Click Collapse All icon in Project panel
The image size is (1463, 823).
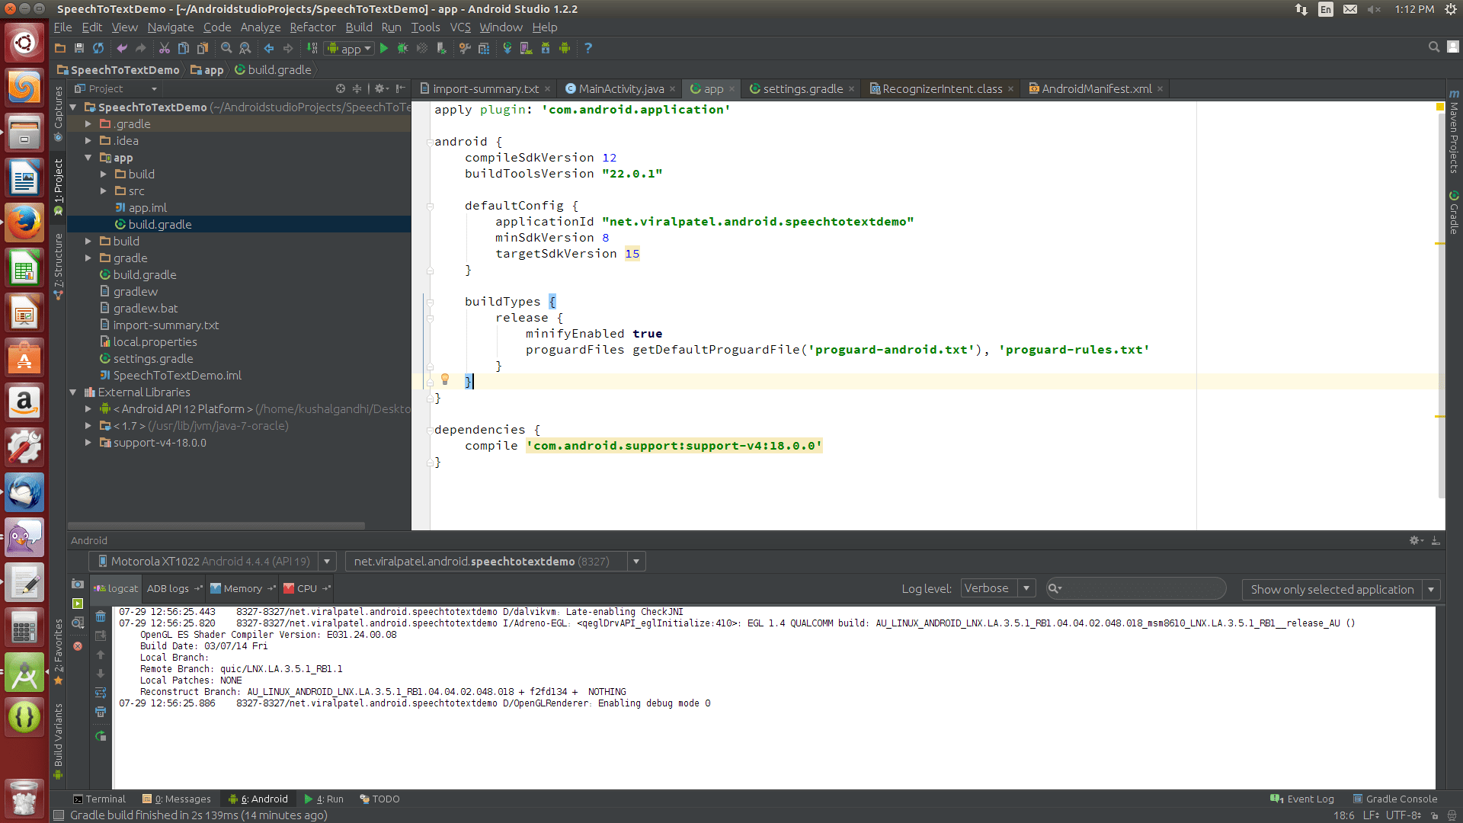pyautogui.click(x=357, y=88)
